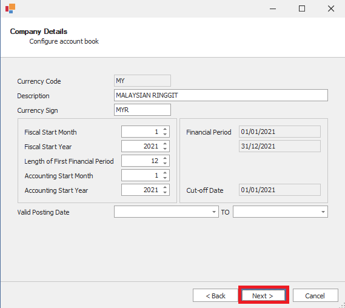
Task: Increase the Fiscal Start Month value
Action: coord(165,129)
